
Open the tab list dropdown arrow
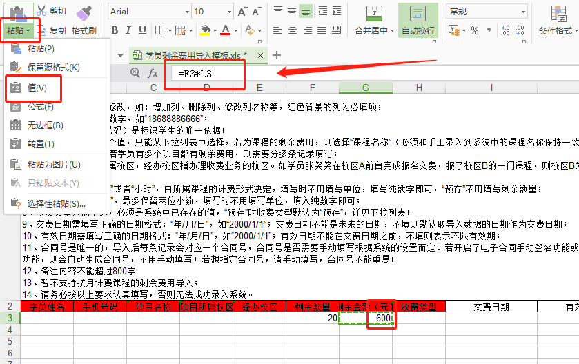(x=120, y=55)
